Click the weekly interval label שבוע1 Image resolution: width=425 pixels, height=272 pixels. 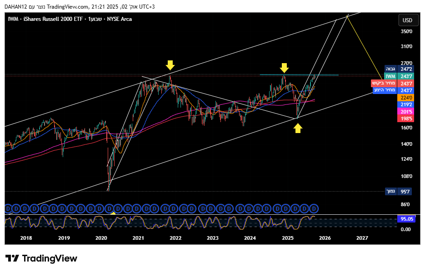[95, 19]
